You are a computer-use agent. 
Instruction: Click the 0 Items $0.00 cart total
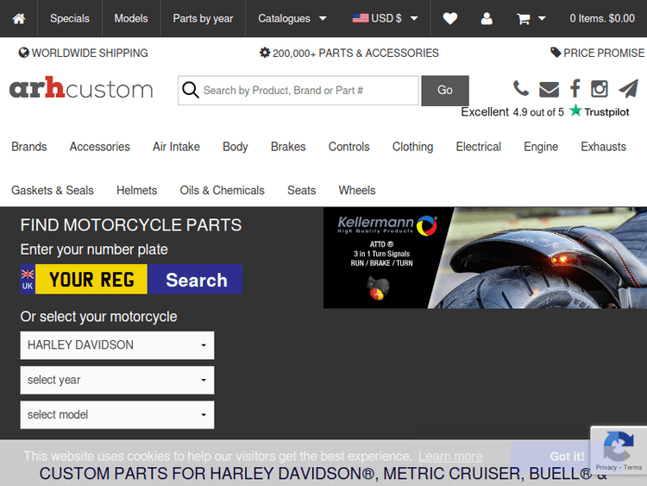(602, 19)
